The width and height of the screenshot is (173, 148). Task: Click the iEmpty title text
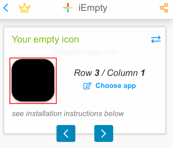pos(93,8)
